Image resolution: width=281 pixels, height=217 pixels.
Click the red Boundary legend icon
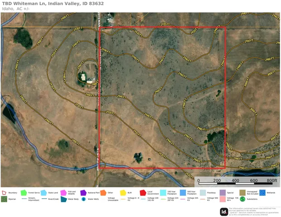4,193
